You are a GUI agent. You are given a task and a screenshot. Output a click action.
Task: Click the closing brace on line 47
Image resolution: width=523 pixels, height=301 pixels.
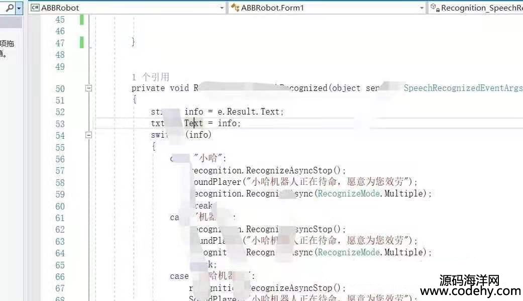[133, 42]
